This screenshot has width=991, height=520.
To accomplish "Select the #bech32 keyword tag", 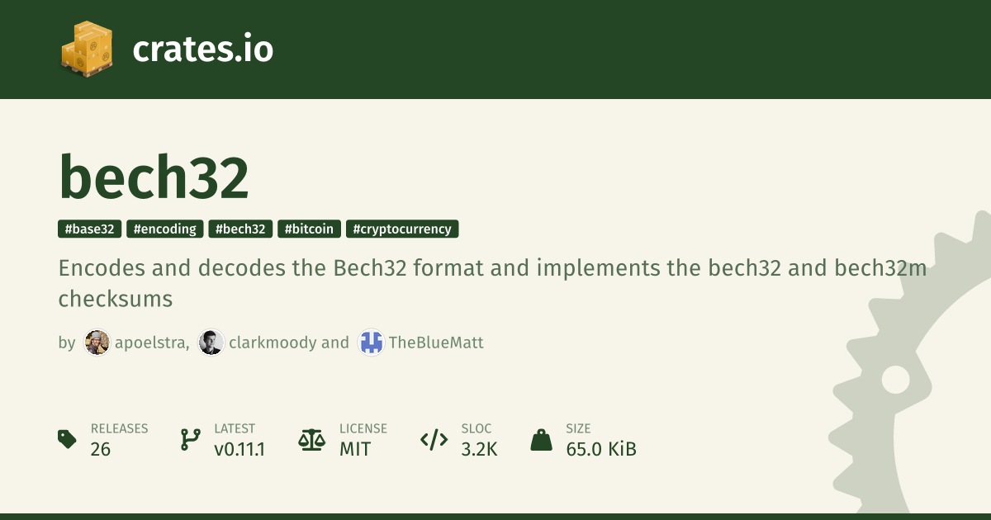I will [x=240, y=229].
